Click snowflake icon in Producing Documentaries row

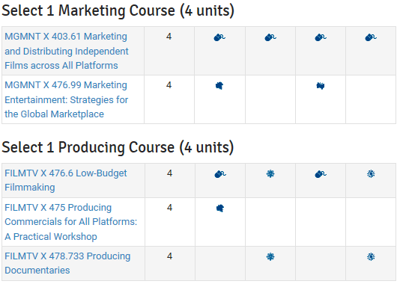tap(270, 256)
